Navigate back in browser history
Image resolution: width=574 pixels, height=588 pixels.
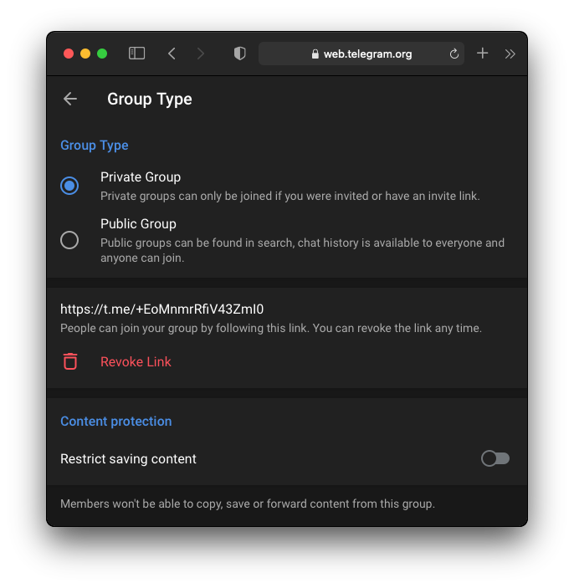click(x=172, y=54)
